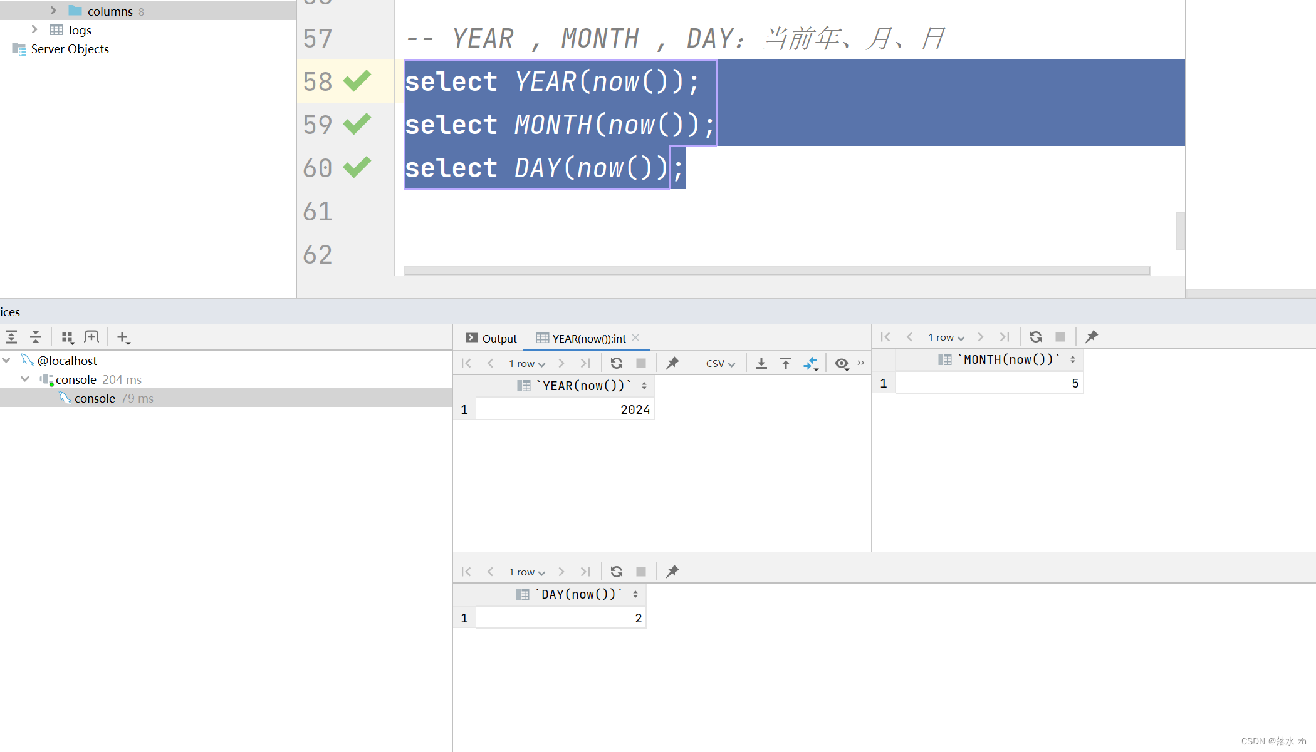Click the MONTH result cell value 5
Screen dimensions: 1316x752
(x=989, y=383)
